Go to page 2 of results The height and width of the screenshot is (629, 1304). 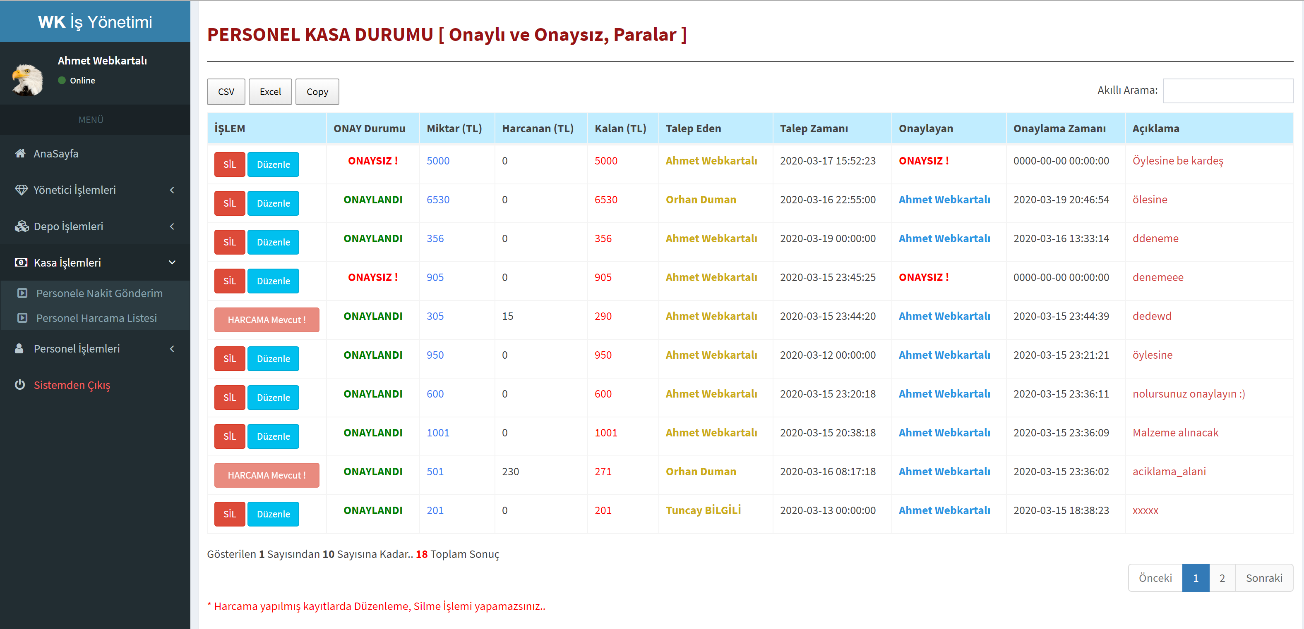(1222, 577)
